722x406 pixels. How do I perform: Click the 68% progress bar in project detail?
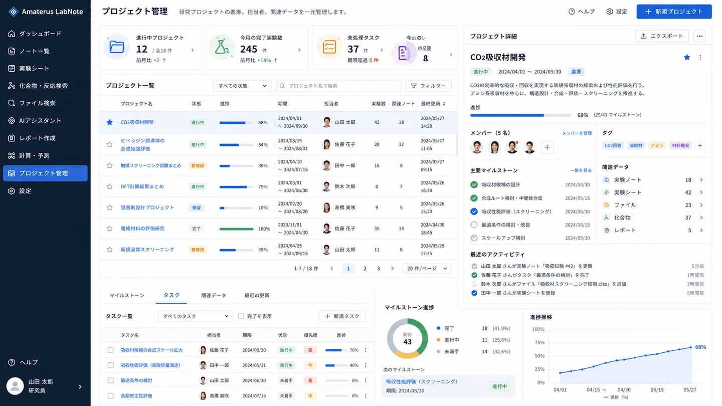[x=521, y=115]
